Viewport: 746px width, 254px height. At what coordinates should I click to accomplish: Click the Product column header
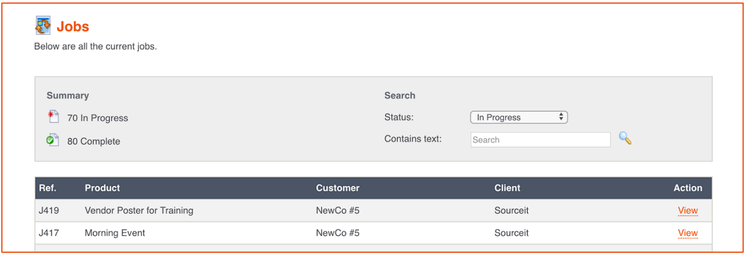point(102,188)
